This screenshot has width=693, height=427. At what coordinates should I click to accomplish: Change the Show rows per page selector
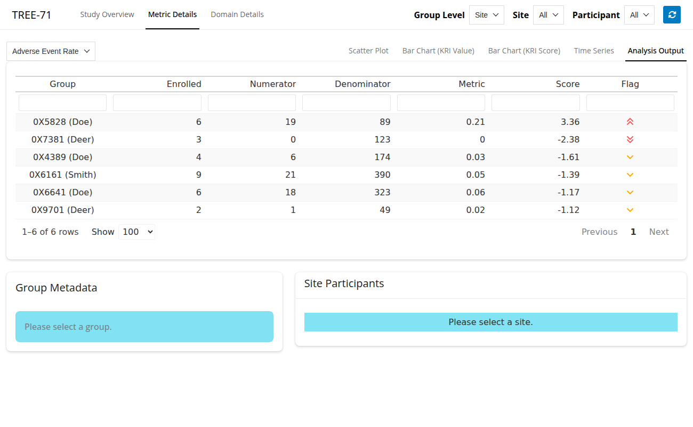click(136, 232)
